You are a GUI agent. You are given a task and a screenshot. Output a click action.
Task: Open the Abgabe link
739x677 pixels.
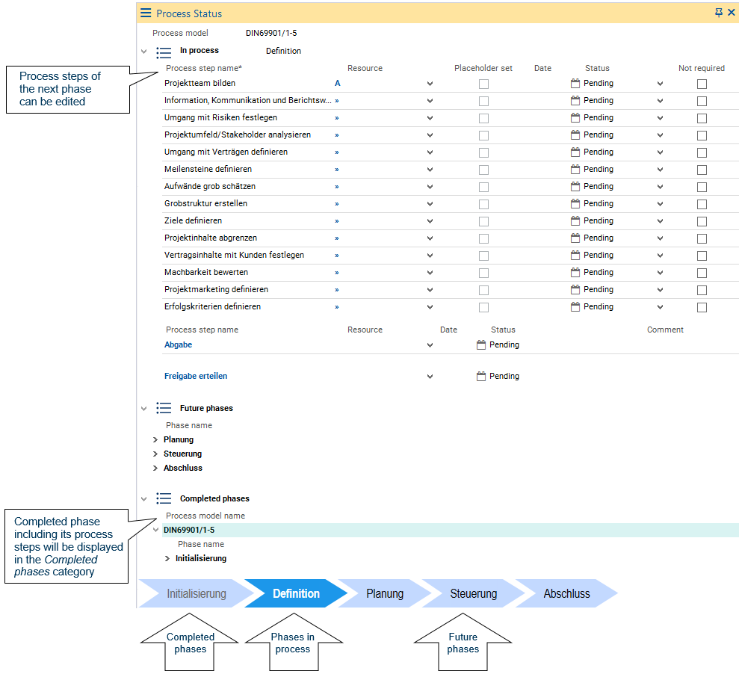(x=178, y=344)
